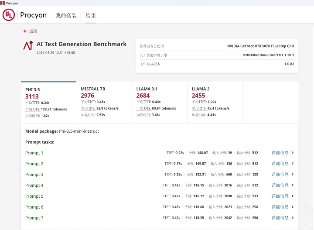Click the AI Text Generation Benchmark heading
The height and width of the screenshot is (230, 314).
82,44
